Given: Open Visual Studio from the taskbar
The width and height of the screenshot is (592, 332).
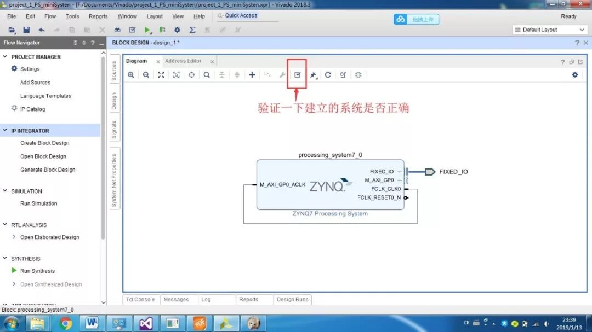Looking at the screenshot, I should click(x=146, y=323).
